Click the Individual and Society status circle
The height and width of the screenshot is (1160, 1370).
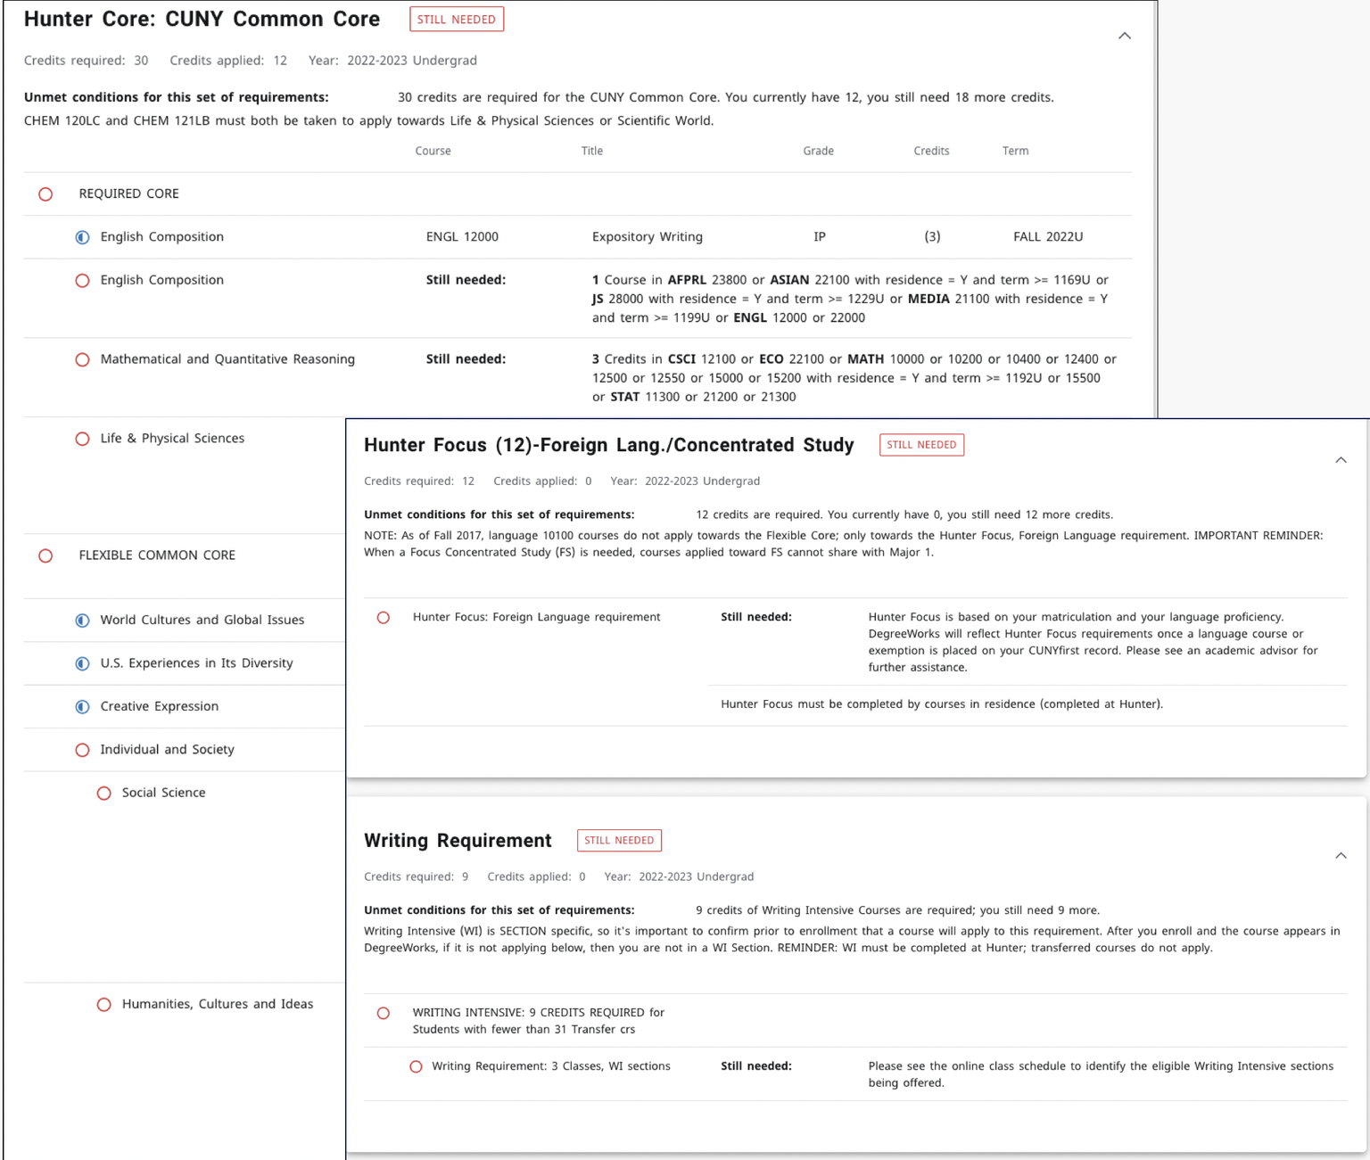[82, 750]
